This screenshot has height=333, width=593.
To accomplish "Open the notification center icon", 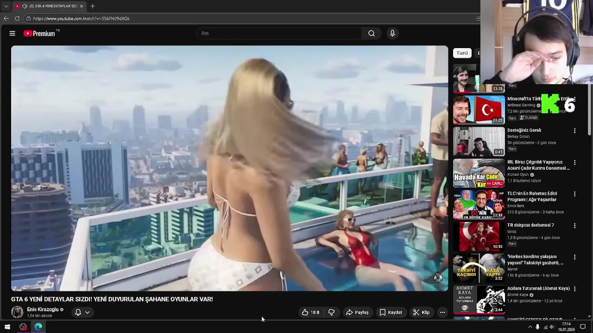I will [583, 327].
